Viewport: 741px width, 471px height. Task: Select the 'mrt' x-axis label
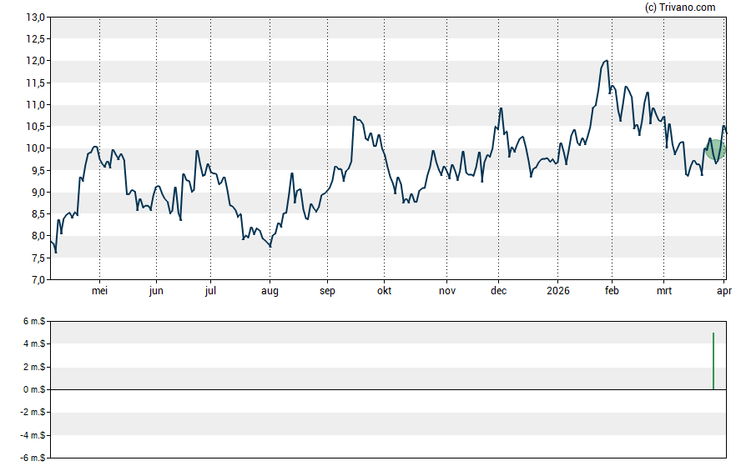[x=664, y=291]
